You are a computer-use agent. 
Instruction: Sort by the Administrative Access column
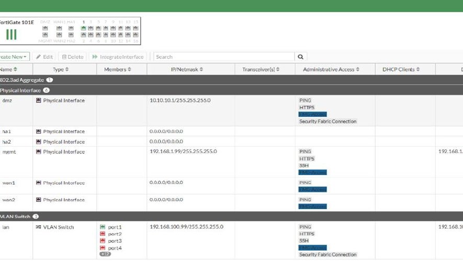tap(331, 69)
